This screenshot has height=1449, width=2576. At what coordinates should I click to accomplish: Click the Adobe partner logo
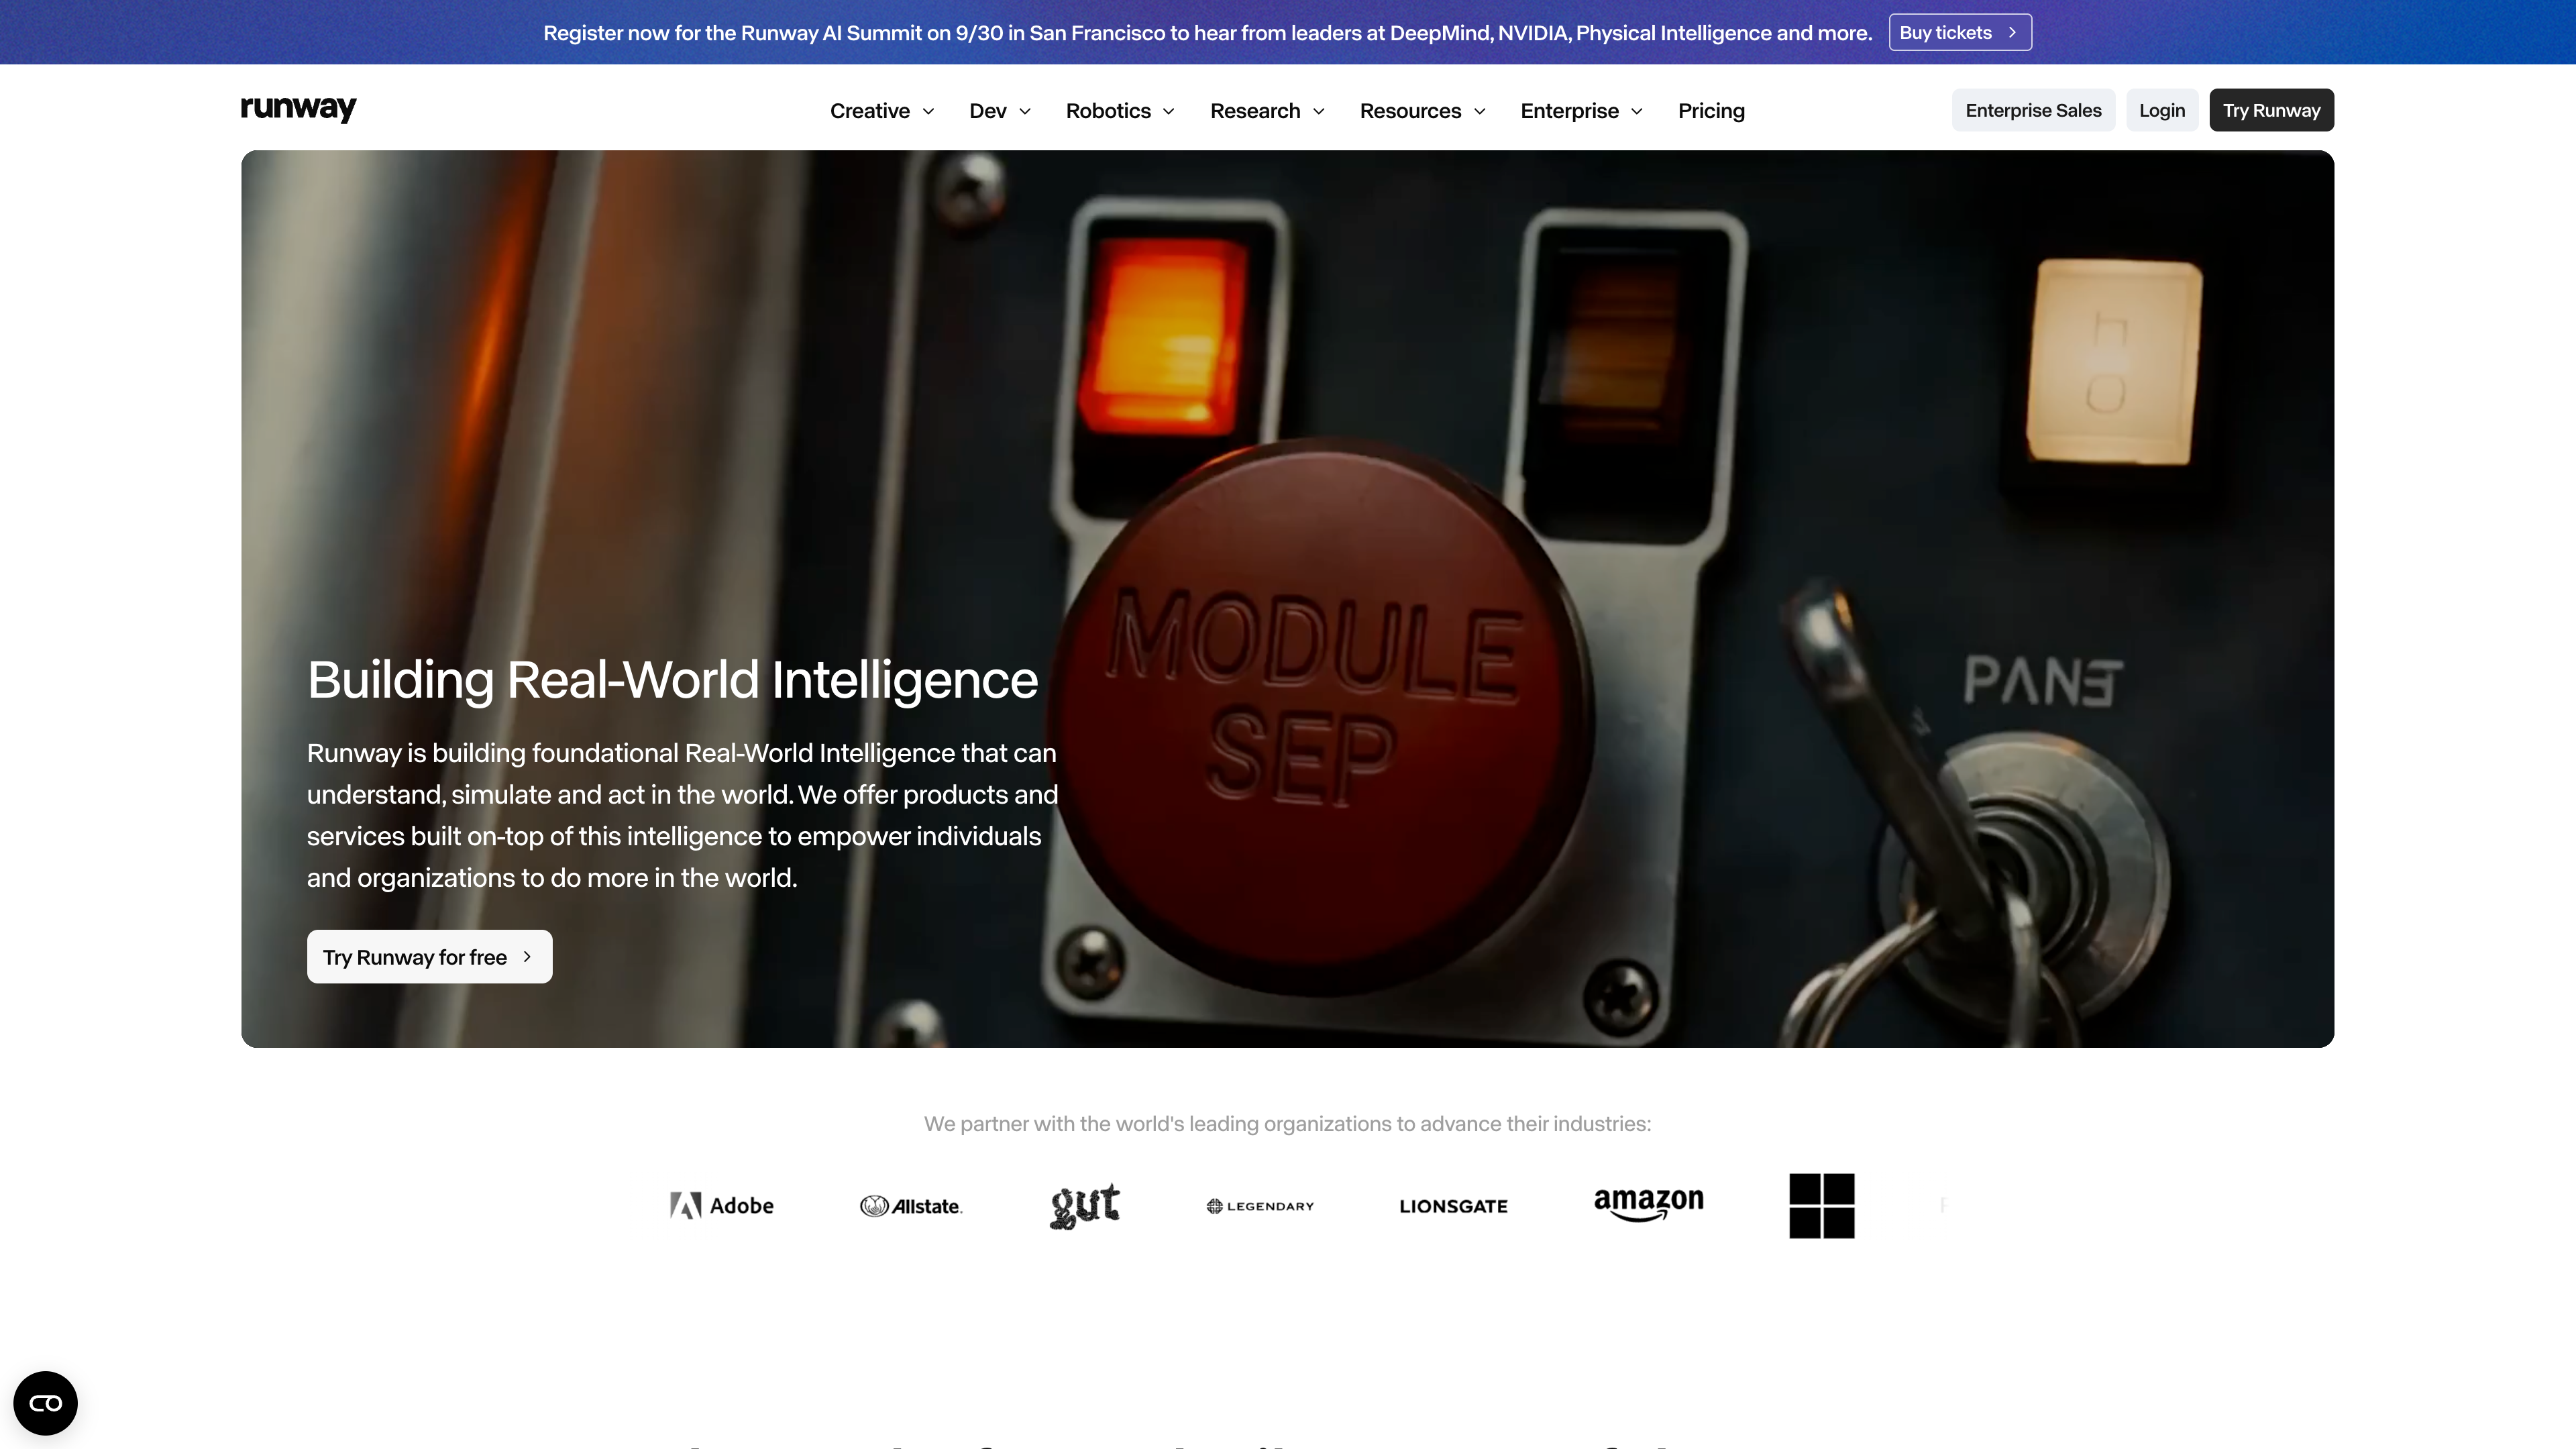tap(722, 1205)
